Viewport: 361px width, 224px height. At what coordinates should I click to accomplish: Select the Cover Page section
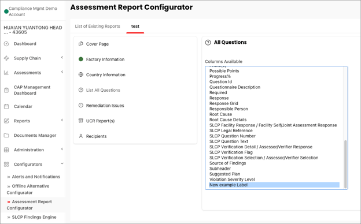click(x=97, y=44)
